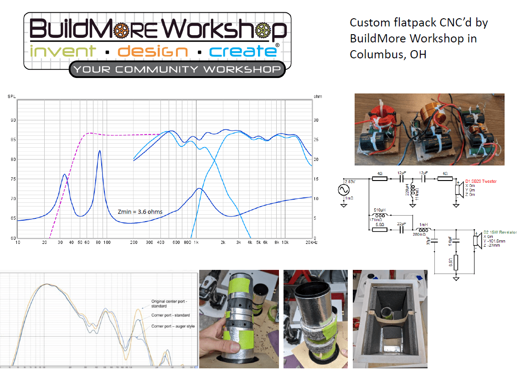
Task: Click the 510µH inductor coil symbol
Action: pyautogui.click(x=380, y=216)
